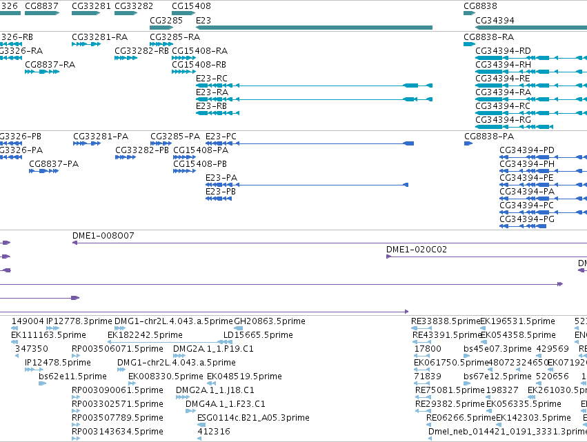Click the RE43391.5prime EST label
Viewport: 587px width, 442px height.
446,335
